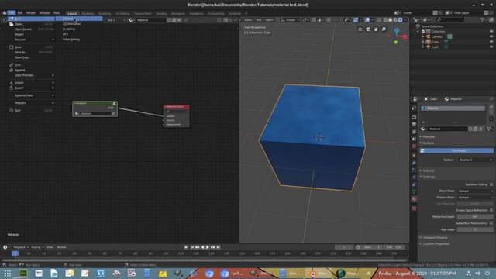Open the Shadow Mode dropdown
Viewport: 496px width, 279px height.
[476, 198]
